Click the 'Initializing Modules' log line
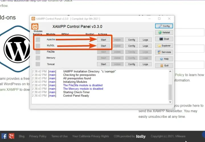This screenshot has width=205, height=142. coord(75,82)
